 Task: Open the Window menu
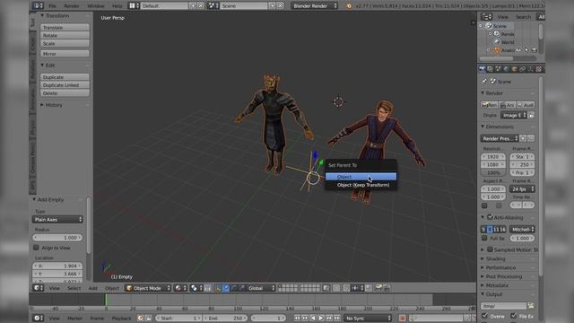[96, 6]
